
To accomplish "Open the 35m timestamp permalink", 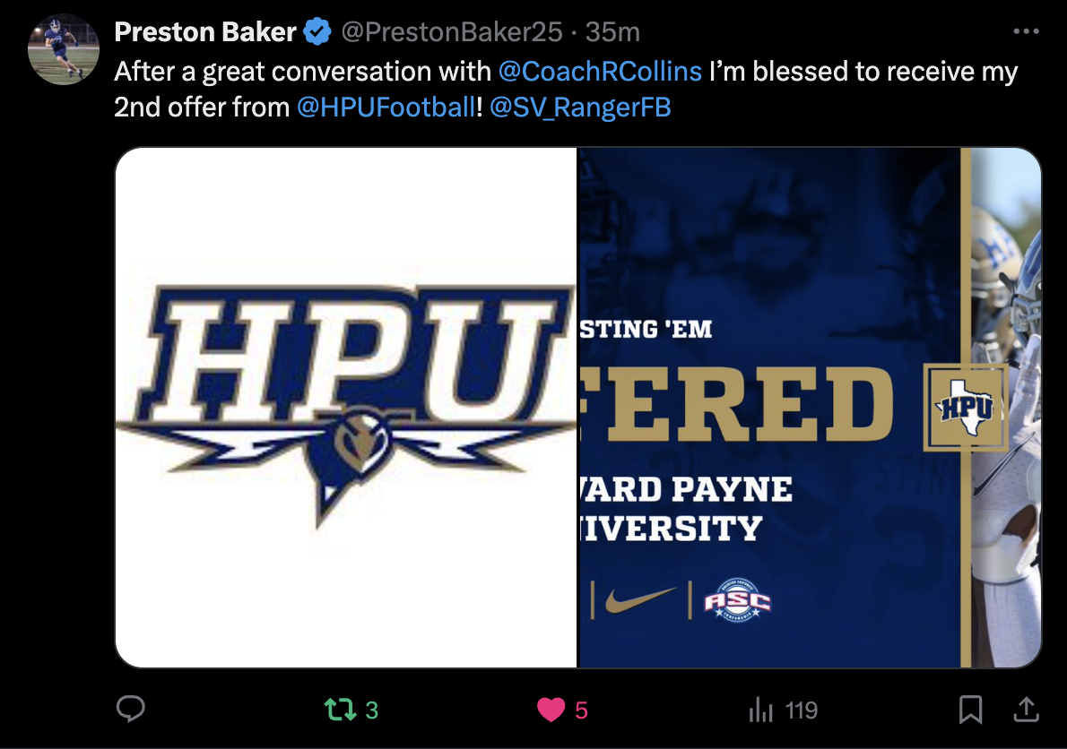I will (x=612, y=32).
